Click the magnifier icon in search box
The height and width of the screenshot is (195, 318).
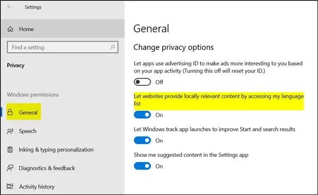click(x=112, y=47)
